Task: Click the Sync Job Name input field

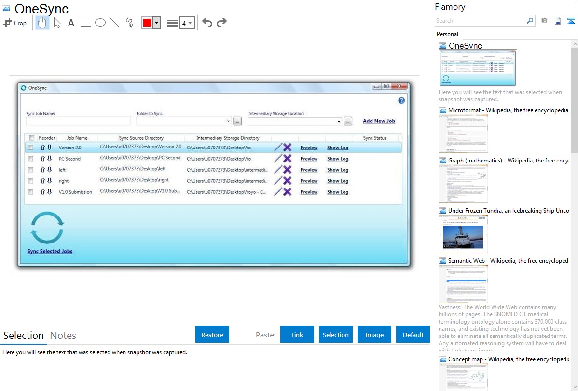Action: pos(79,121)
